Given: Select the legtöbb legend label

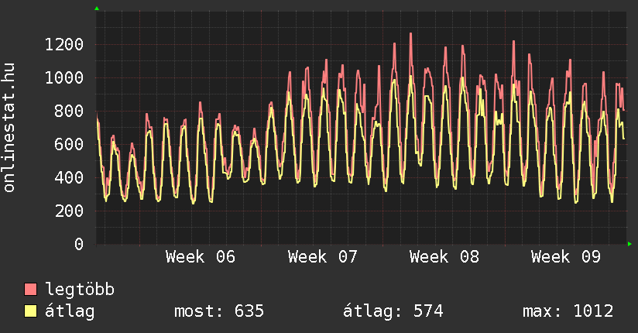Looking at the screenshot, I should tap(81, 290).
